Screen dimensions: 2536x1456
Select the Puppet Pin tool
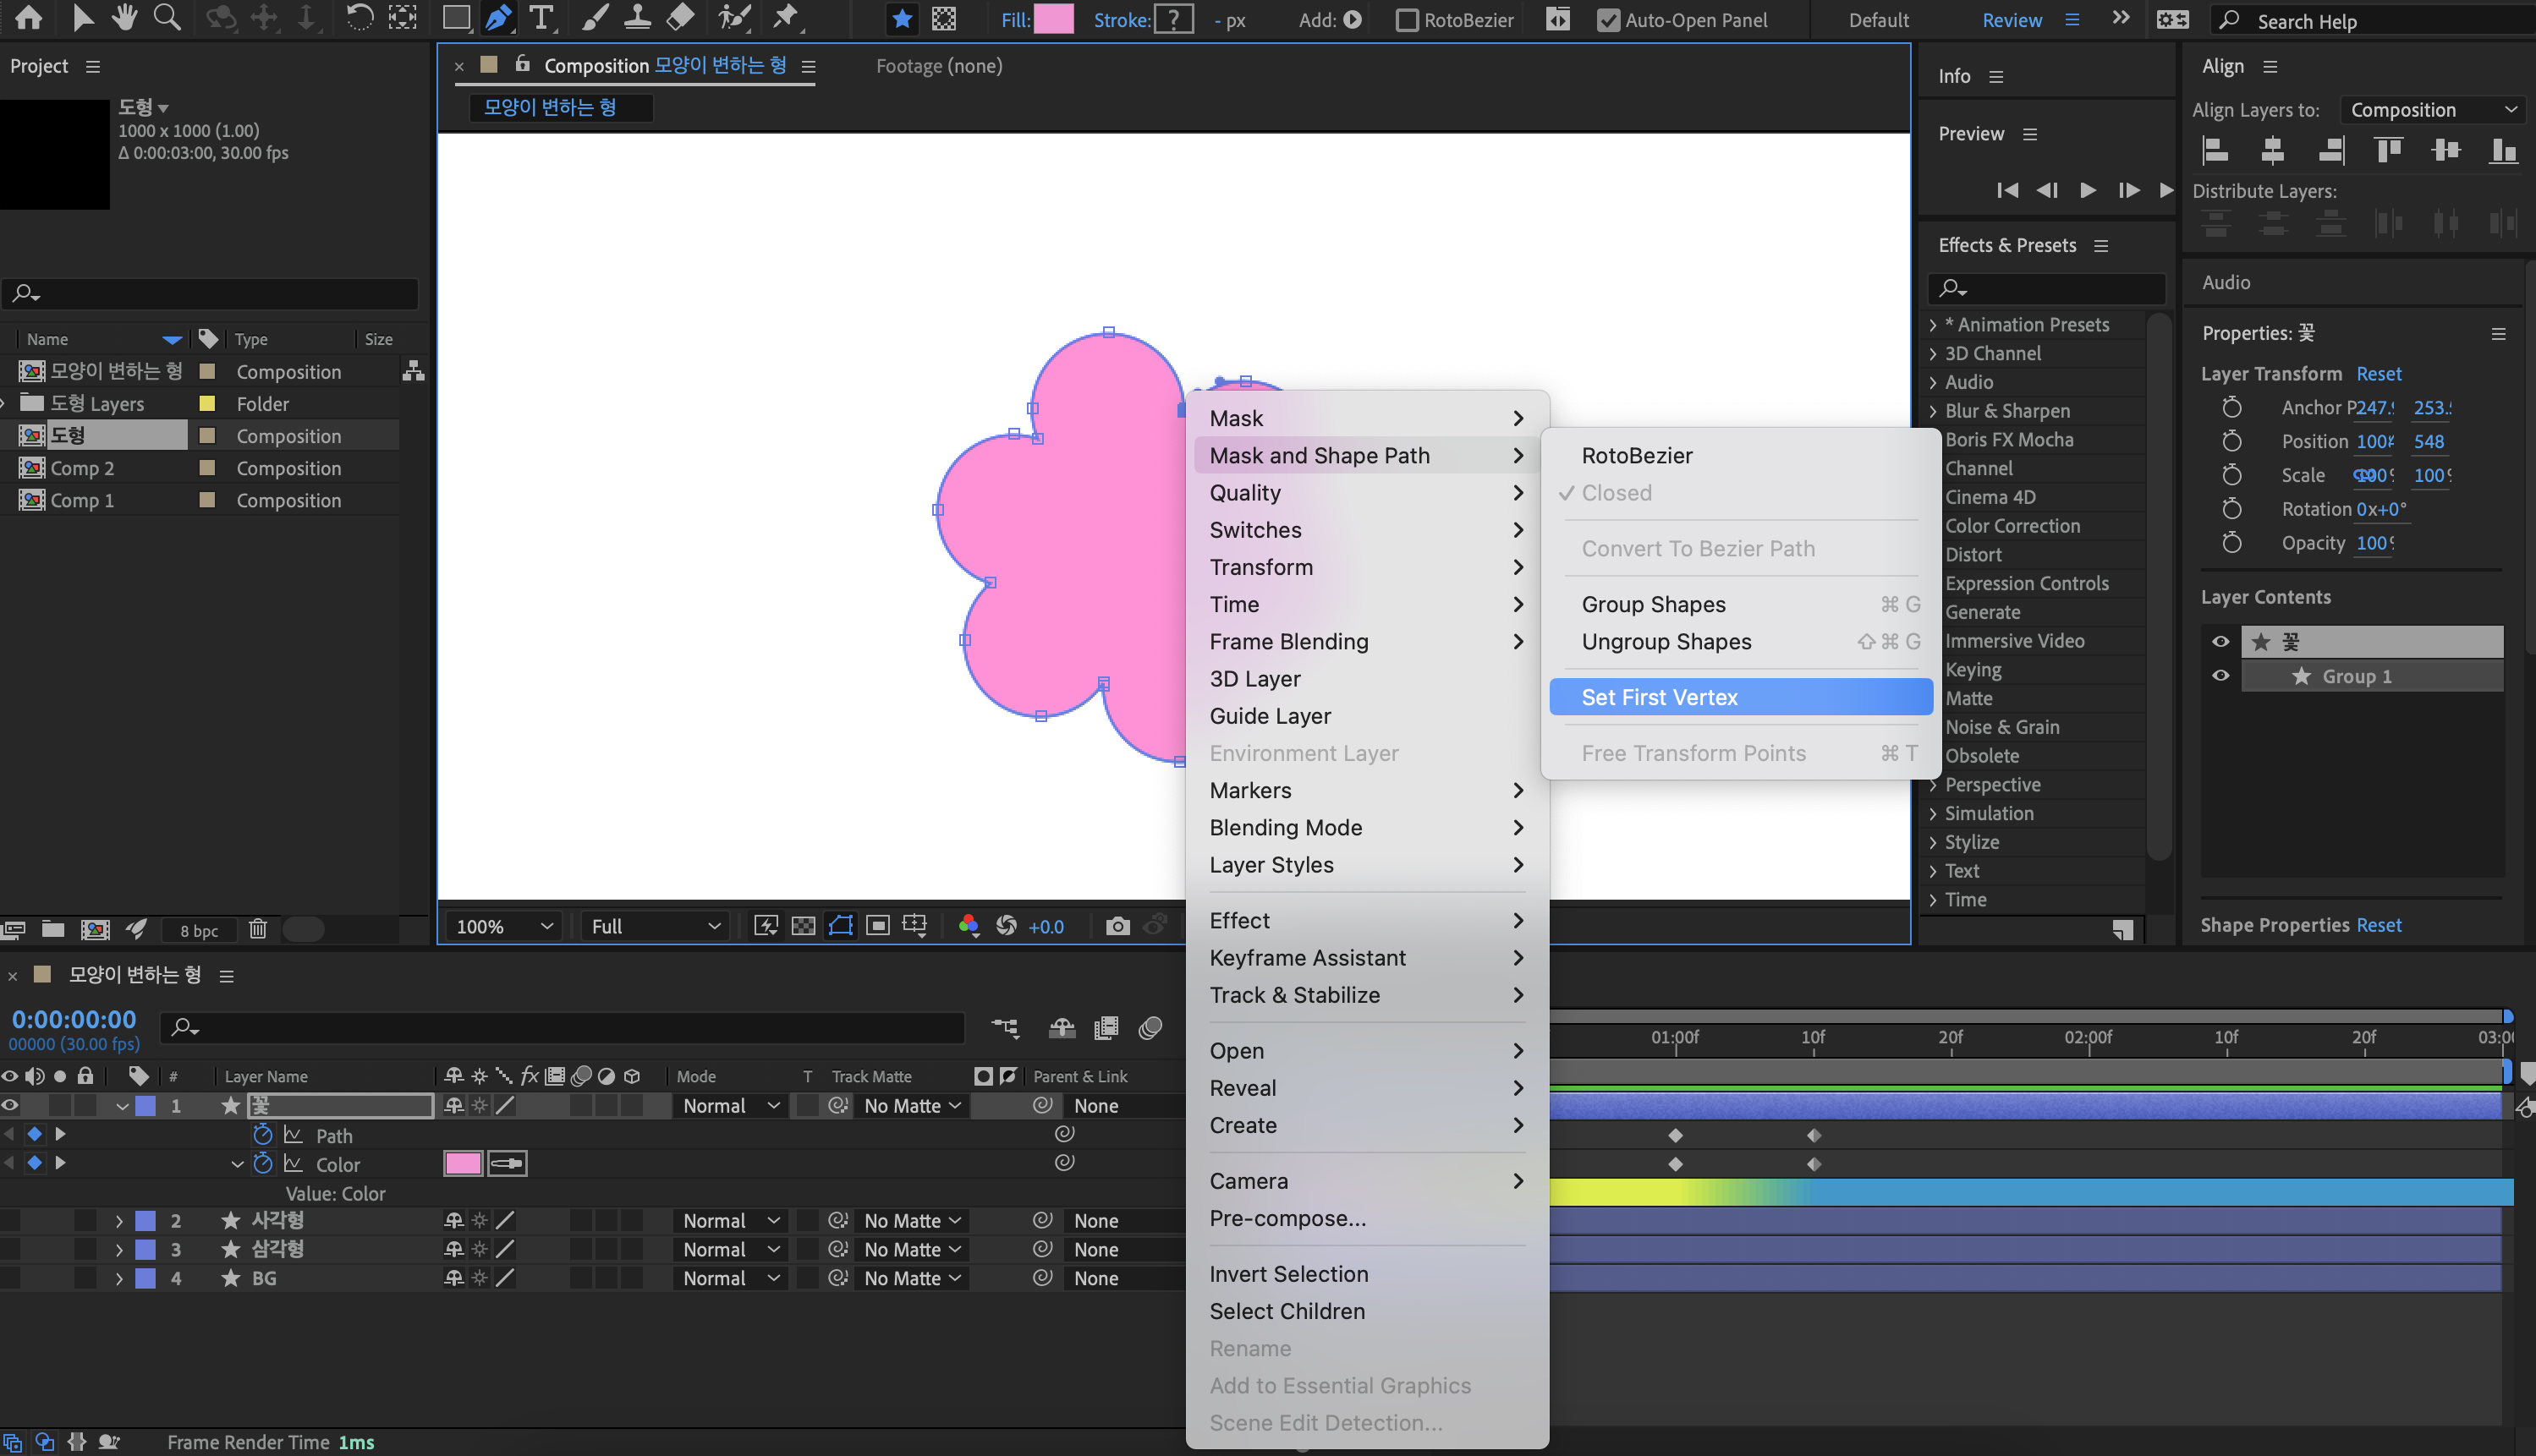pyautogui.click(x=785, y=18)
